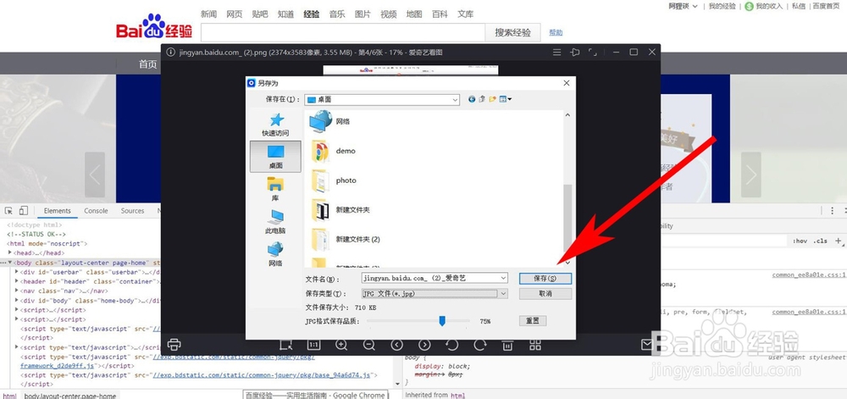Viewport: 847px width, 399px height.
Task: Toggle the :hov state button in Styles
Action: 800,241
